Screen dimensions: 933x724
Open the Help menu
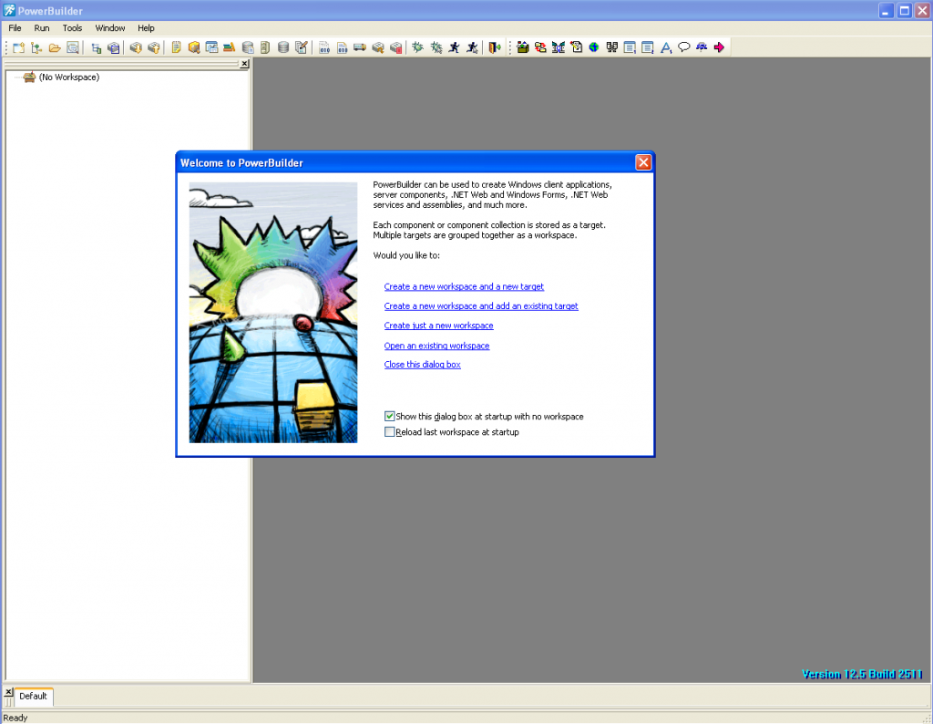(x=146, y=28)
